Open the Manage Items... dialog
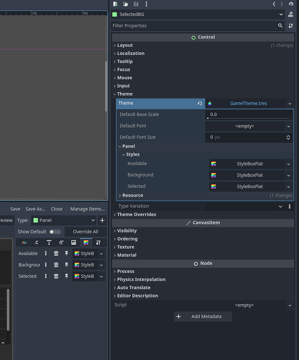The image size is (299, 360). click(x=87, y=209)
